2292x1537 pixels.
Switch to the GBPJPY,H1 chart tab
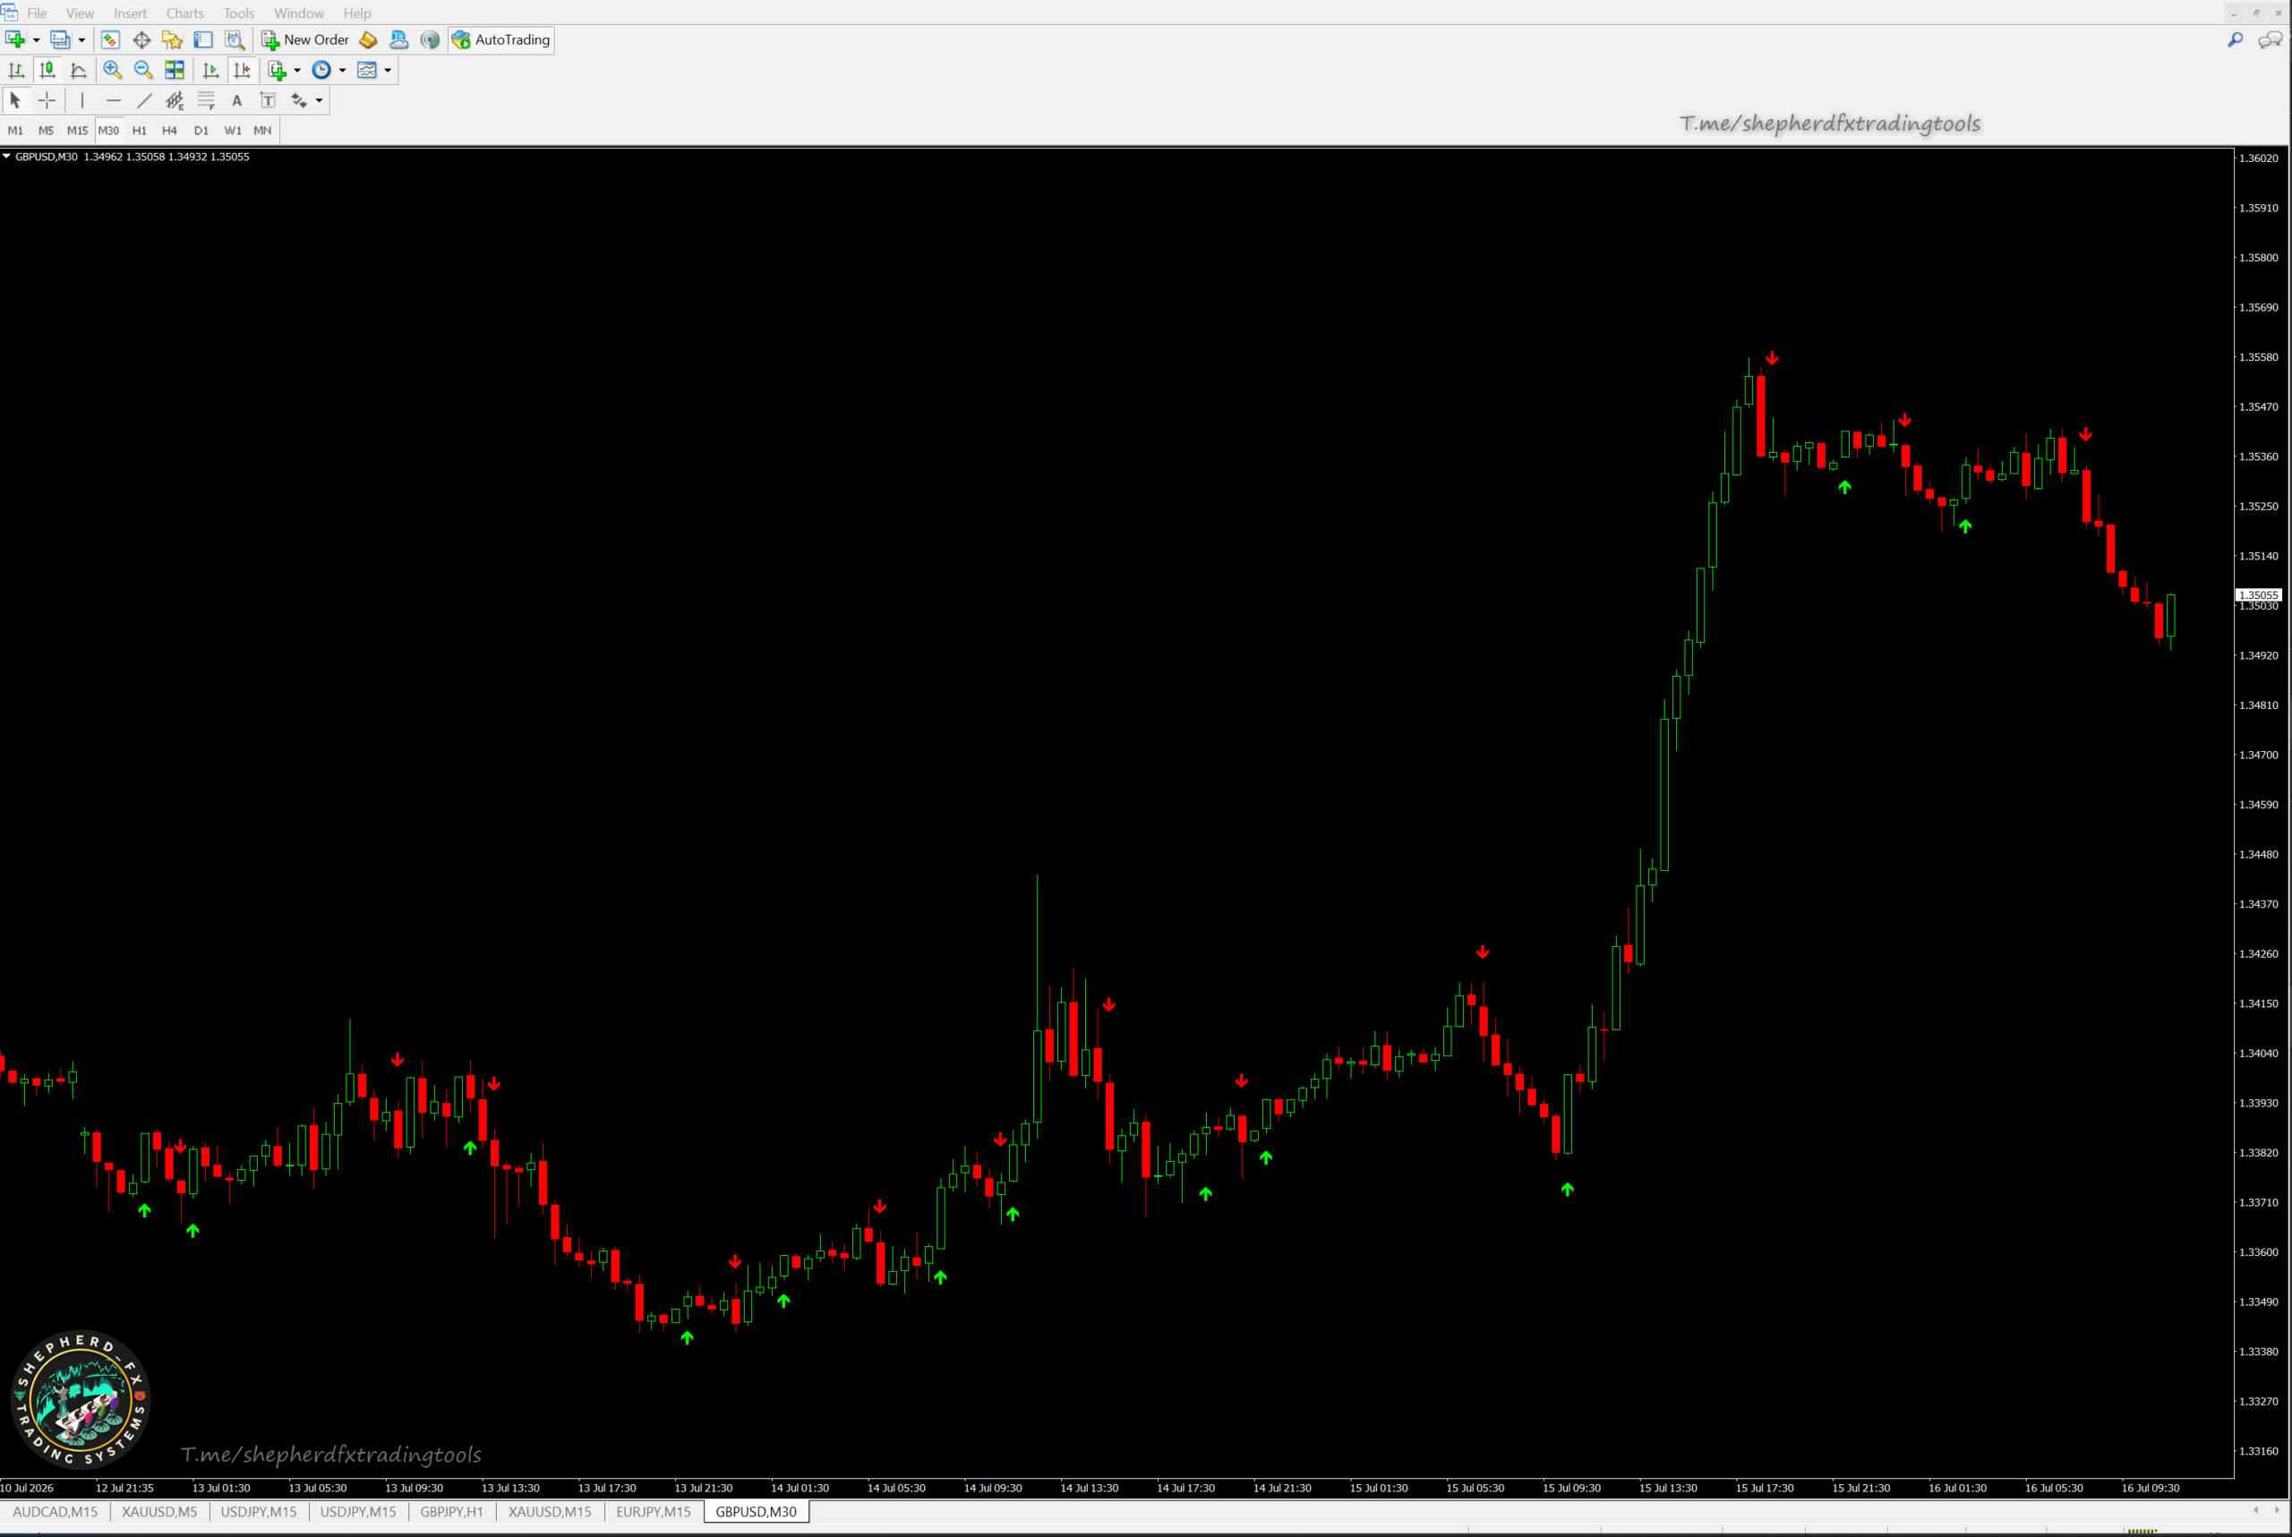452,1512
